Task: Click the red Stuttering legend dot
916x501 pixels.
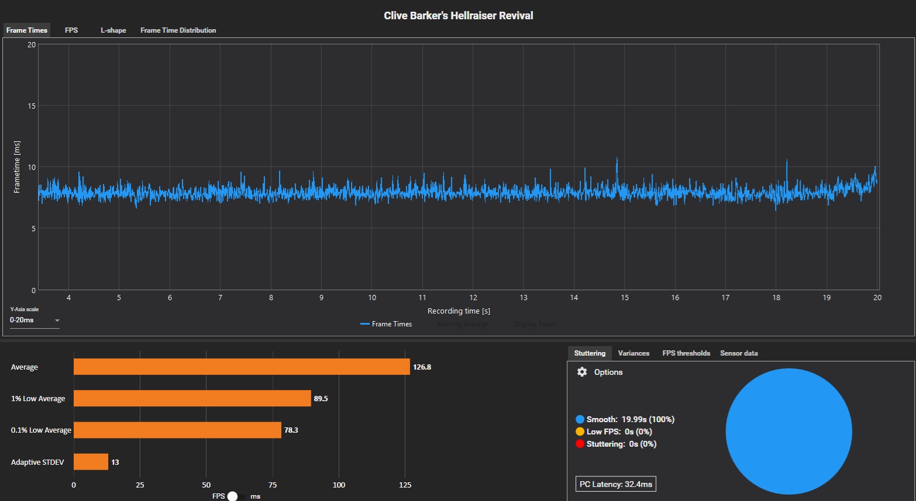Action: tap(580, 444)
